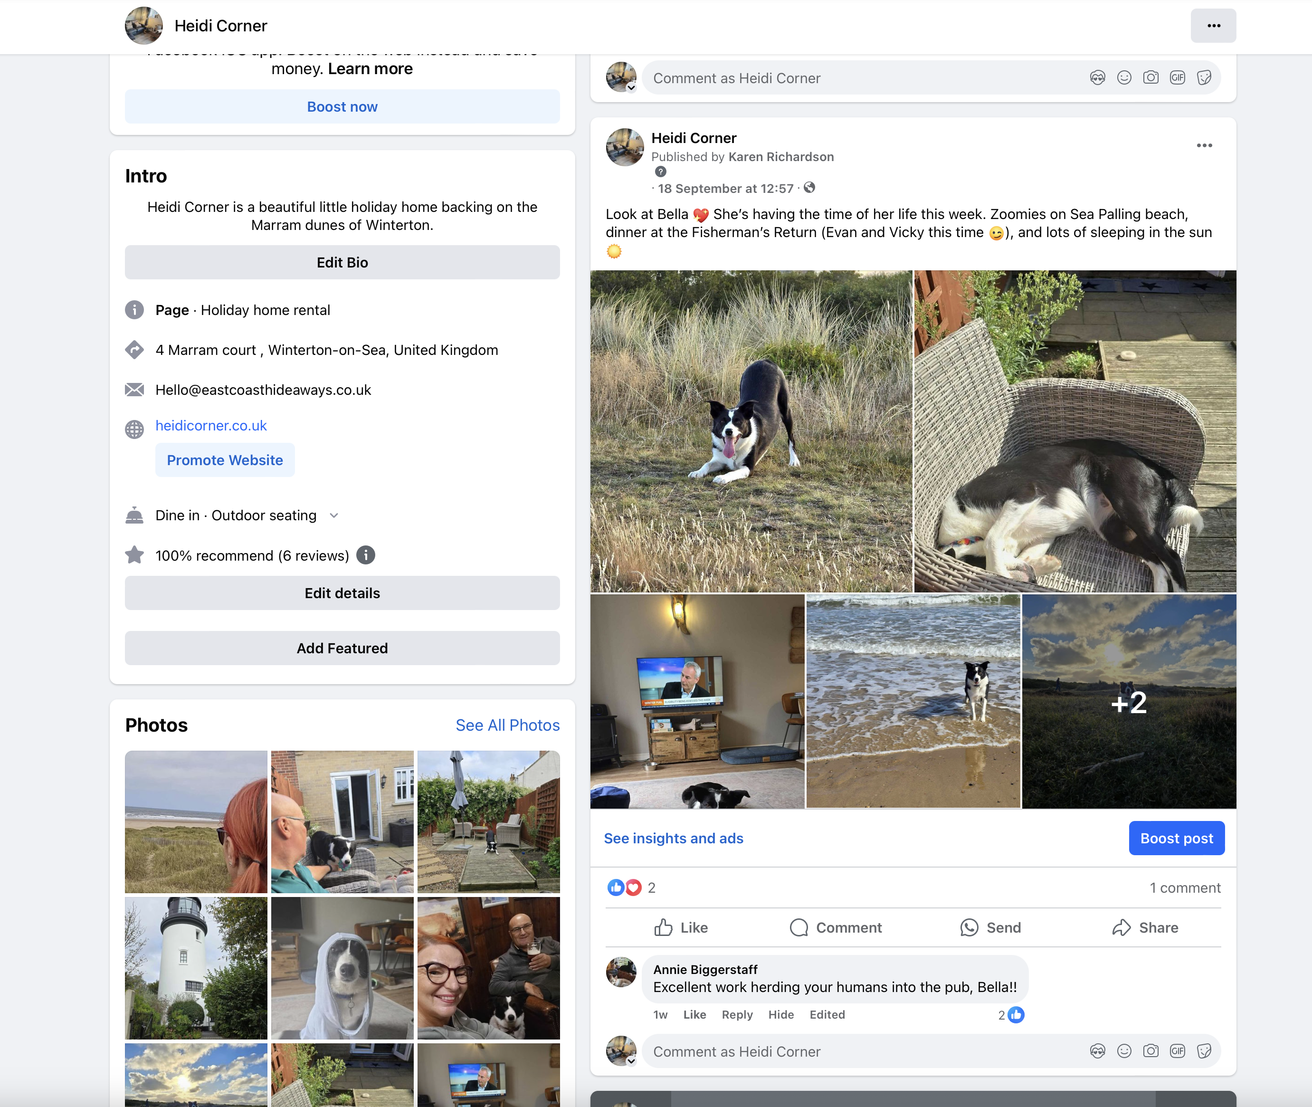Open the page options three-dot menu in header

[1213, 26]
